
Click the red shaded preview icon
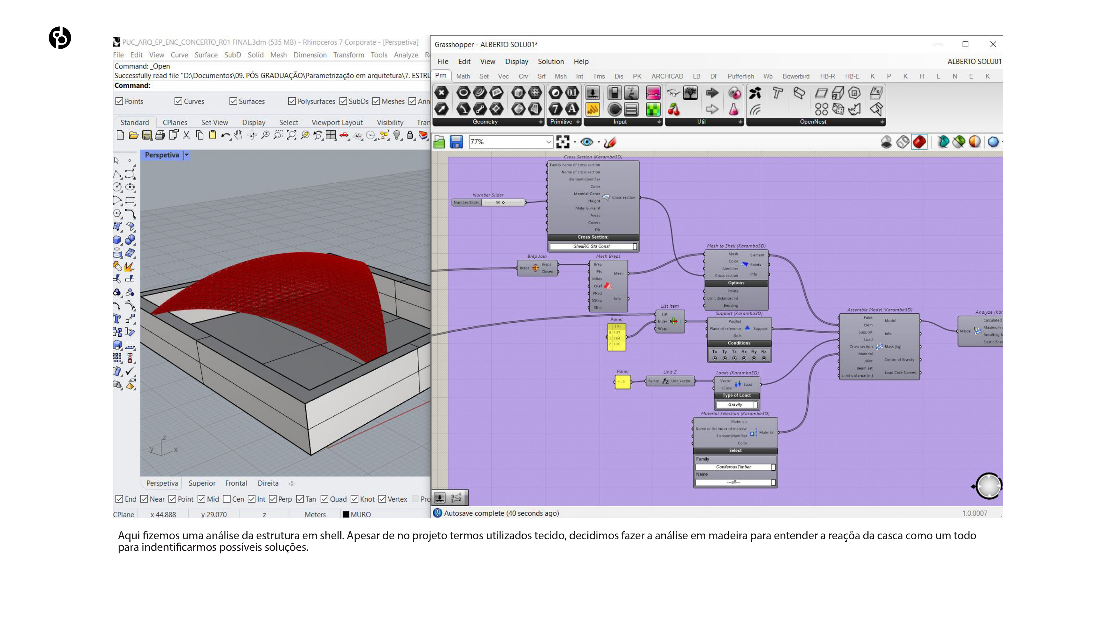coord(919,142)
